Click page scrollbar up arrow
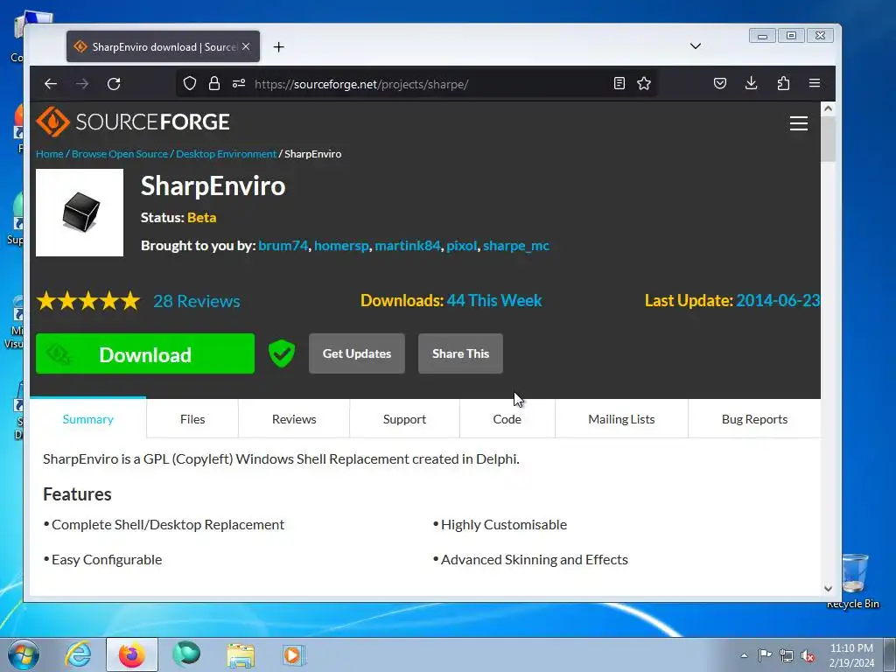Screen dimensions: 896x672 coord(828,108)
